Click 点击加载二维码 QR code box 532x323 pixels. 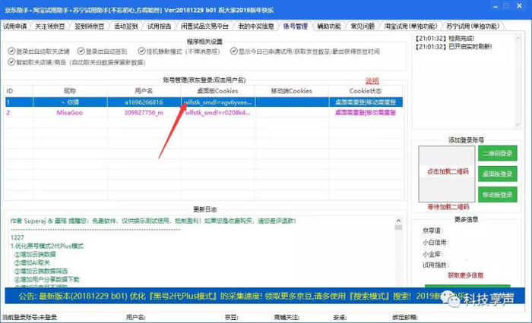(447, 174)
